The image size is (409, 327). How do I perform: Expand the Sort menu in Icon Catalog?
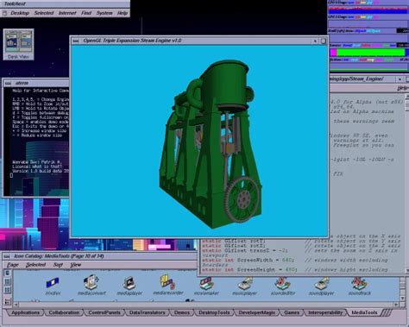(58, 265)
